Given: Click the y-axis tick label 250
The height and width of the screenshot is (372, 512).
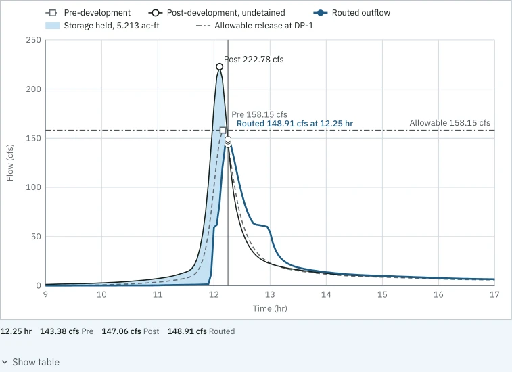Looking at the screenshot, I should [x=34, y=40].
